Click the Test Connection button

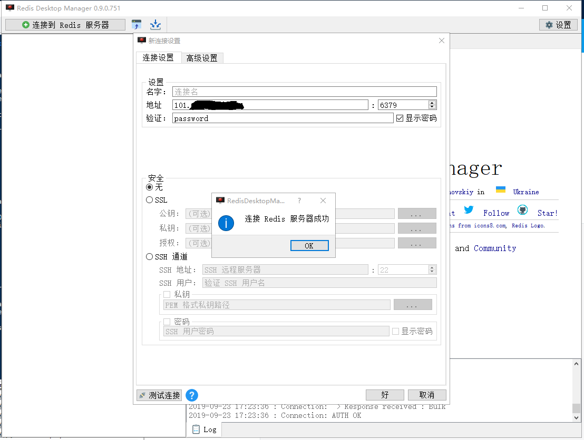coord(159,395)
